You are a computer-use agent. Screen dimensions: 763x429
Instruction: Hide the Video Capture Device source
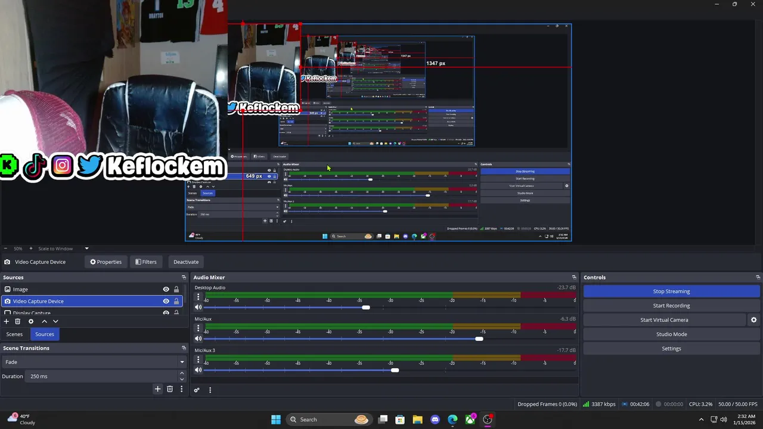point(166,301)
